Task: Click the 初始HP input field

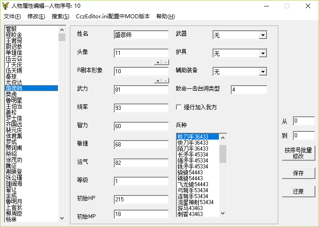Action: tap(141, 199)
